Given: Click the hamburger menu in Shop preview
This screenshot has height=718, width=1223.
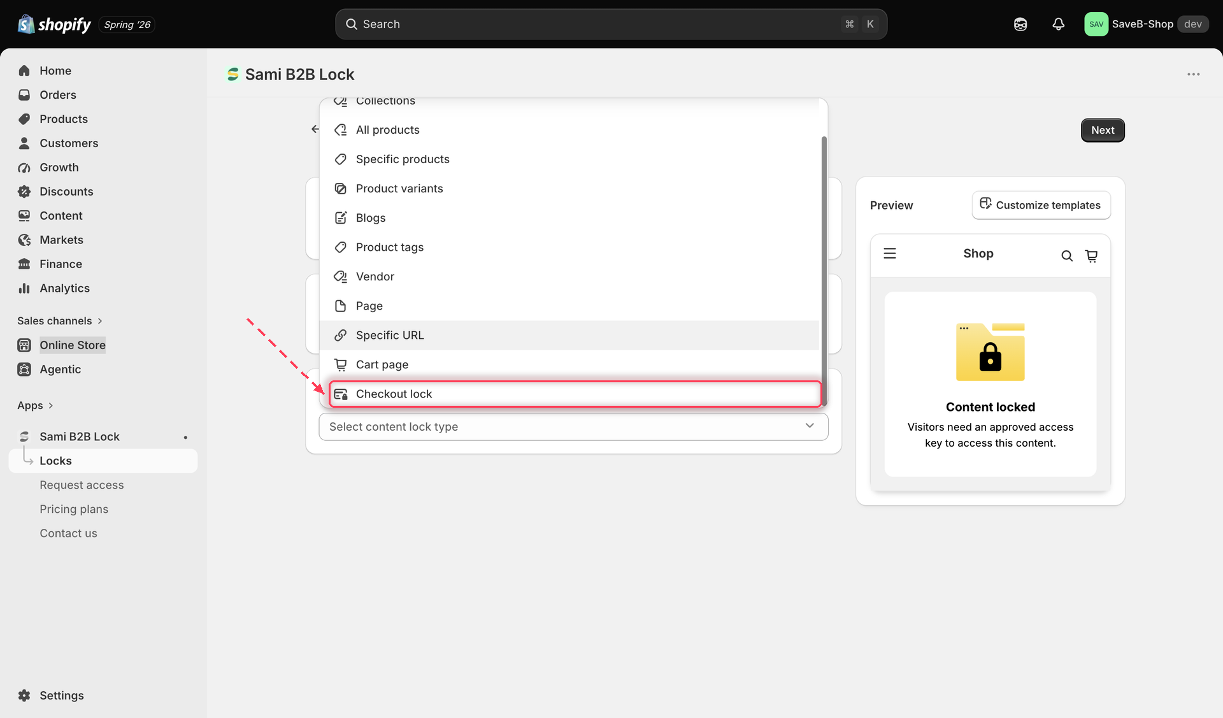Looking at the screenshot, I should [890, 254].
